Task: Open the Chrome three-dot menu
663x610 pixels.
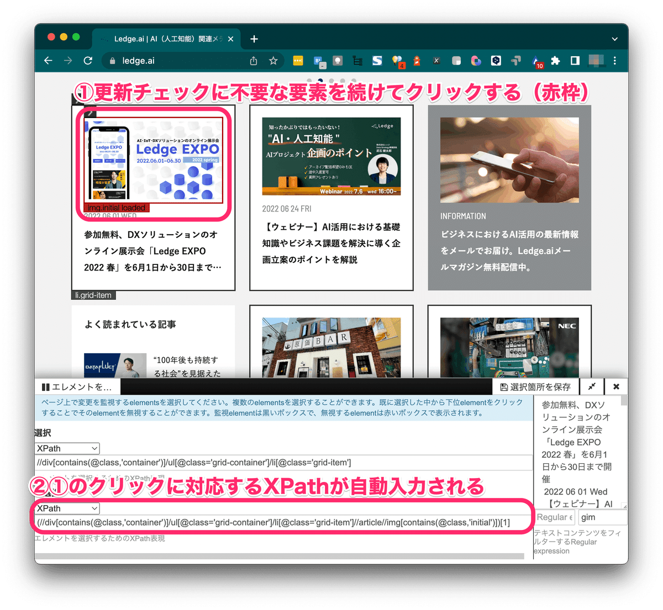Action: pos(614,61)
